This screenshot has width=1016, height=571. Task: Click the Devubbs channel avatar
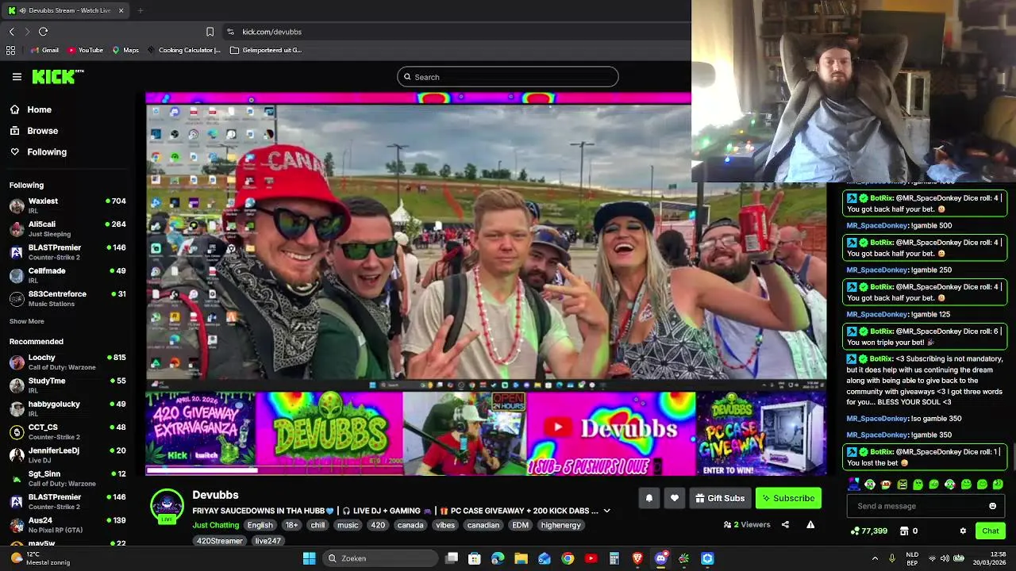point(167,506)
